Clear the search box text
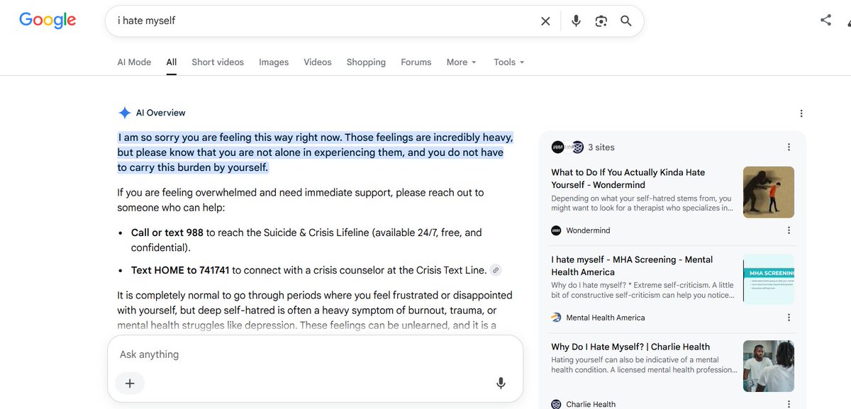The image size is (851, 409). click(545, 21)
